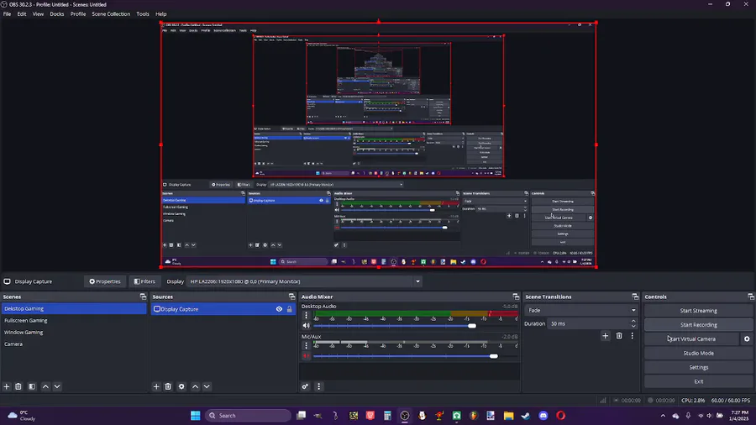Move scene down arrow in Scenes panel
Screen dimensions: 756x425
pyautogui.click(x=57, y=386)
